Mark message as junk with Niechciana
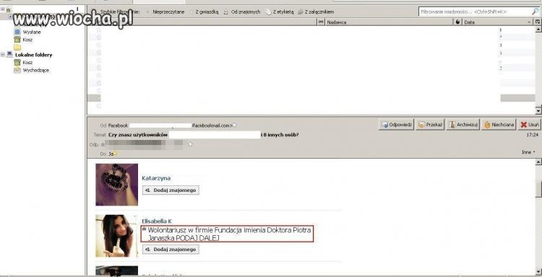The image size is (542, 277). coord(499,125)
